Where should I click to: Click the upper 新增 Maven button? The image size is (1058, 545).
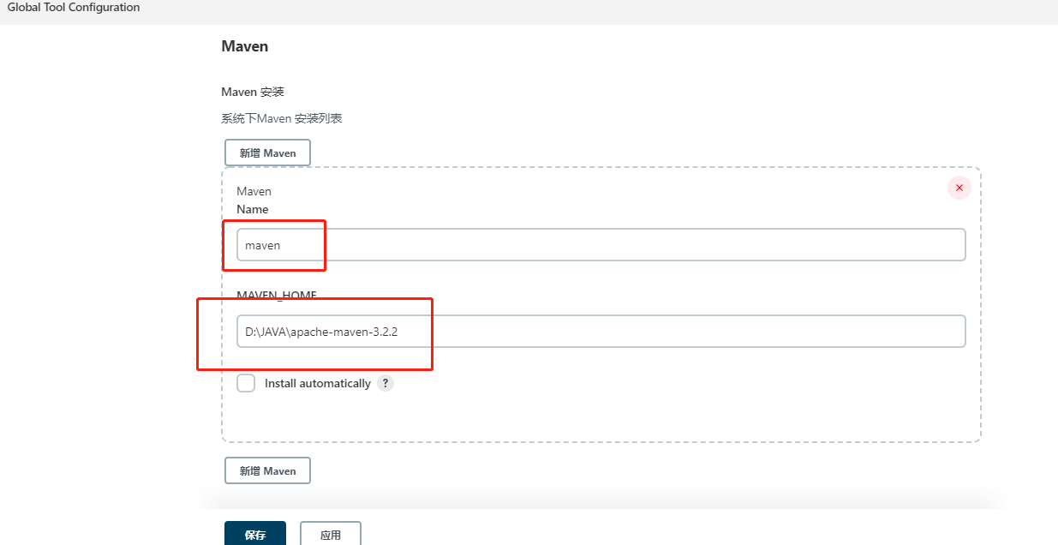267,153
